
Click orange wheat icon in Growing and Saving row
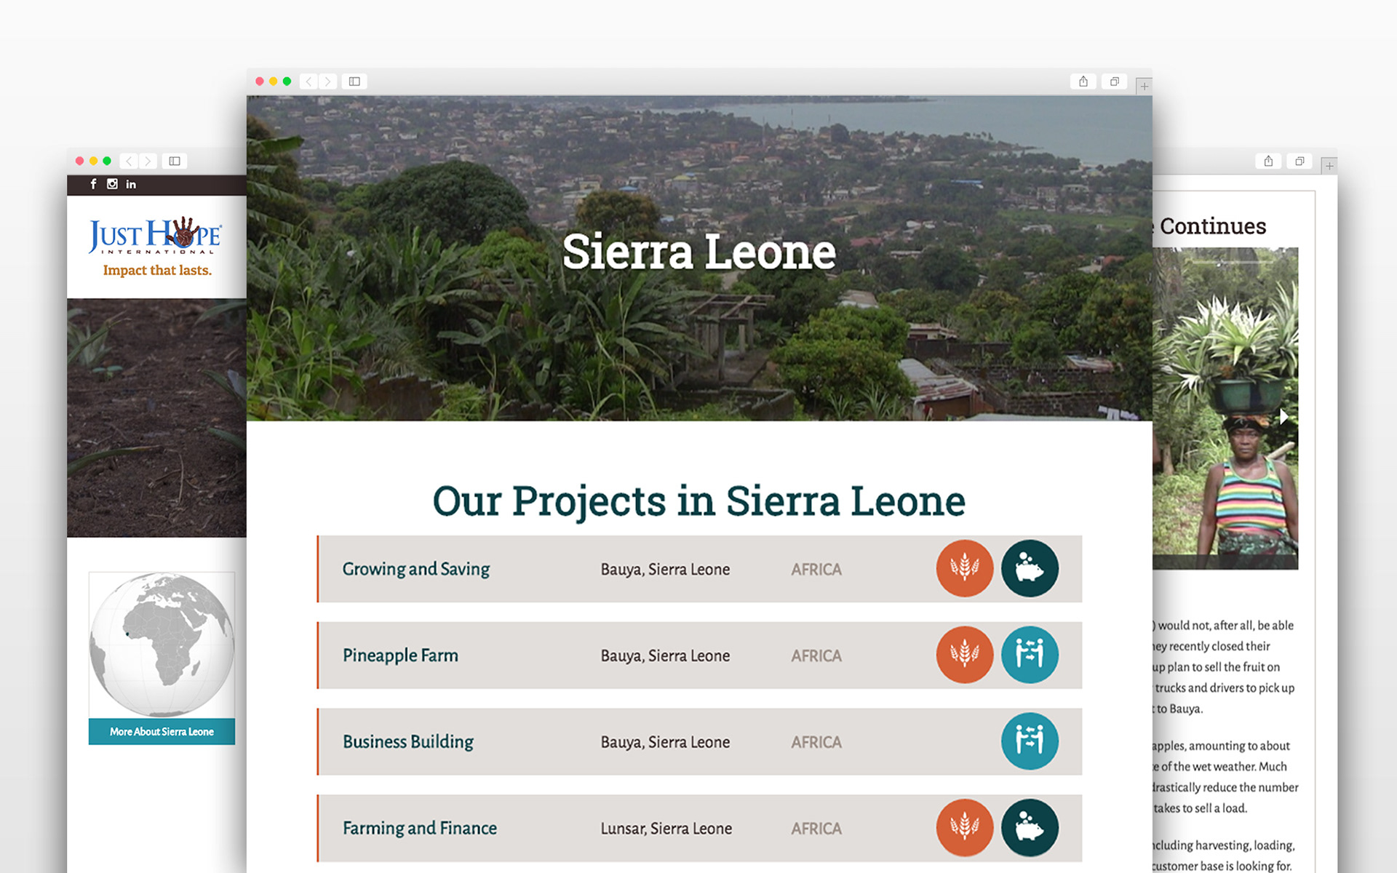point(964,568)
